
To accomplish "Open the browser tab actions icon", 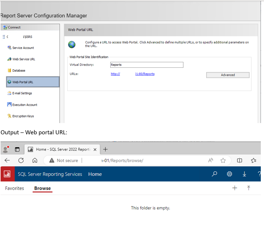I will (17, 149).
